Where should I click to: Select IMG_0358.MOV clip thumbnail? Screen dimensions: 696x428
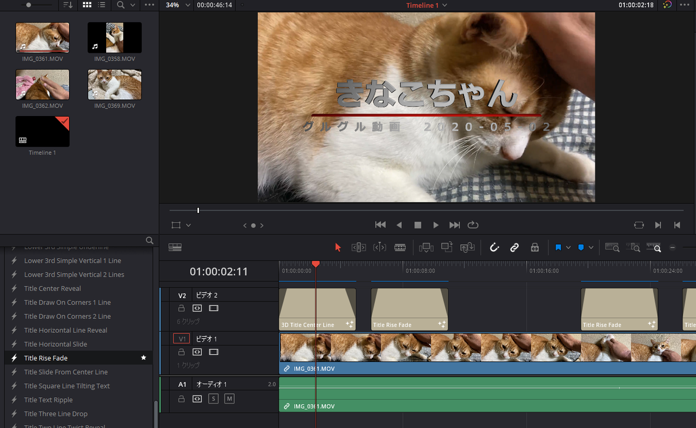[x=114, y=38]
